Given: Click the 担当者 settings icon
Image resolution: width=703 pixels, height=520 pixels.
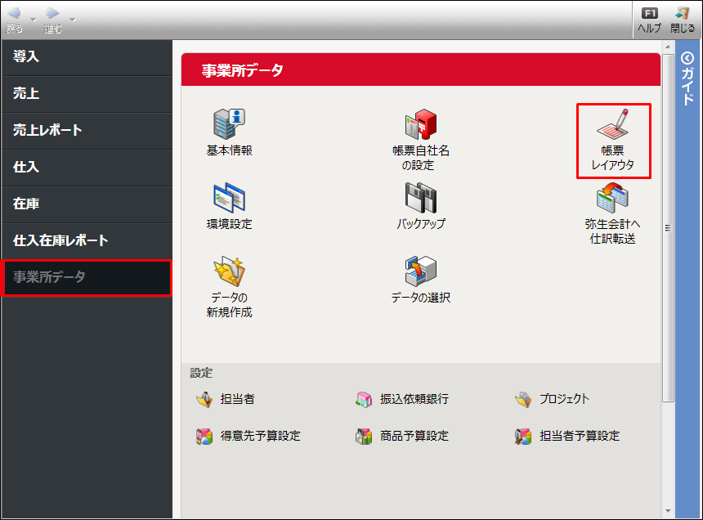Looking at the screenshot, I should [204, 399].
